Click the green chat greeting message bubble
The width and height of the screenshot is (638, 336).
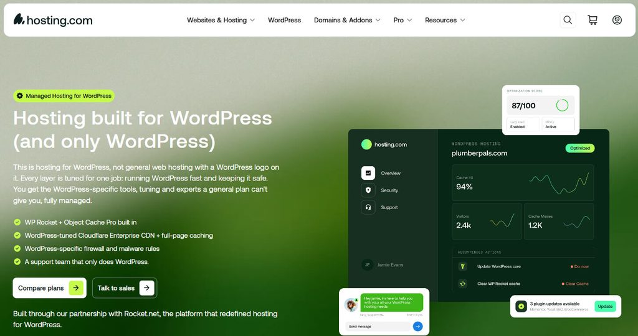(x=391, y=302)
